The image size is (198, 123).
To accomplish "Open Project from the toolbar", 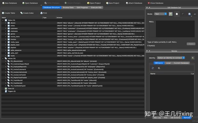I will [94, 3].
